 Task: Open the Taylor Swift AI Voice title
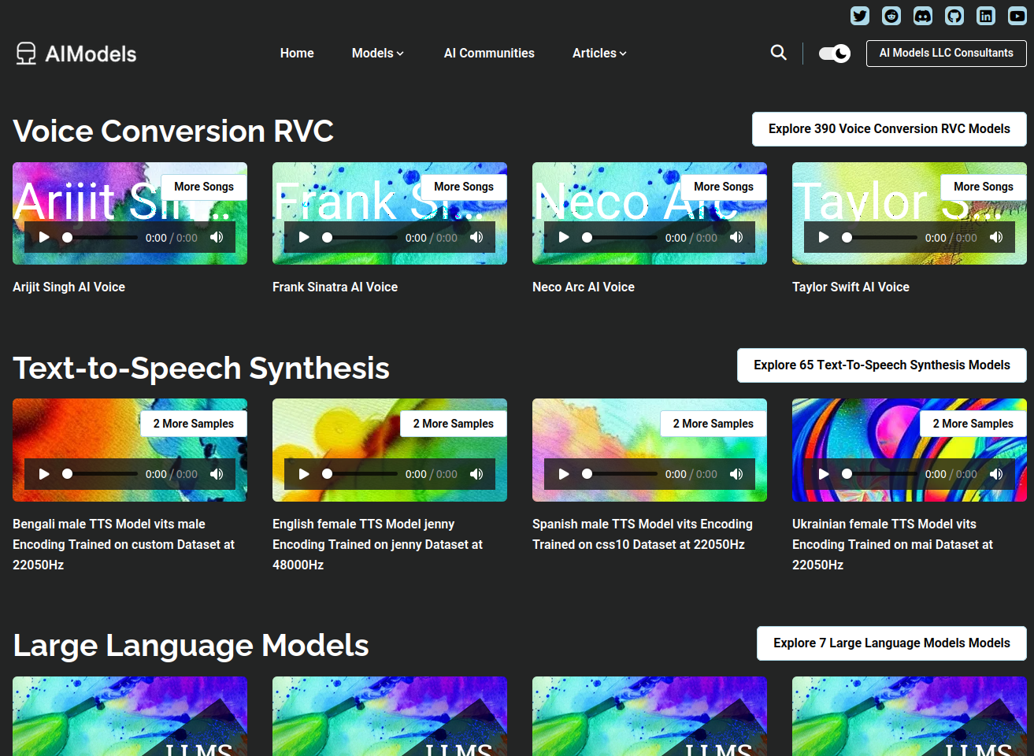[851, 287]
